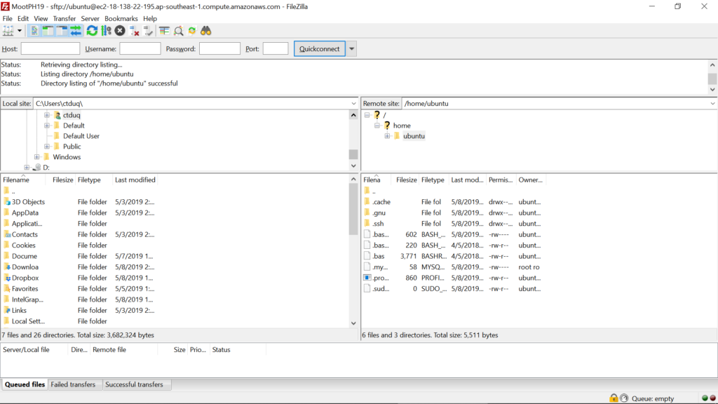Open the Site Manager dropdown arrow

pyautogui.click(x=19, y=31)
